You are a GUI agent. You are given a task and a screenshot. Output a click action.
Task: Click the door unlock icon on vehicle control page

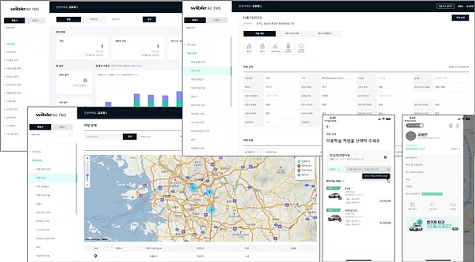262,46
